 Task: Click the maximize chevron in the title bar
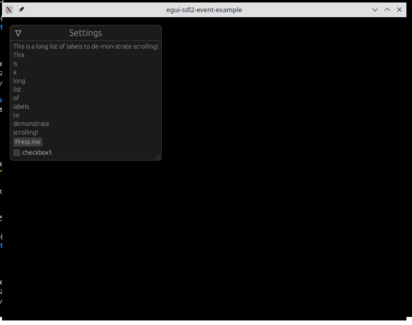click(387, 10)
